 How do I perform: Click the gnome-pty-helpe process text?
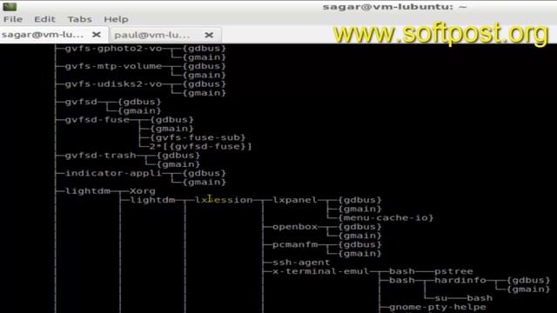point(437,307)
